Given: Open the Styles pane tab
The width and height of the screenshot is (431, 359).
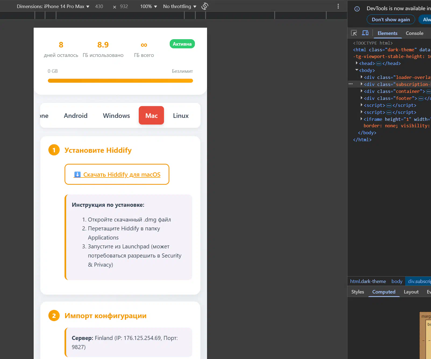Looking at the screenshot, I should pos(358,292).
